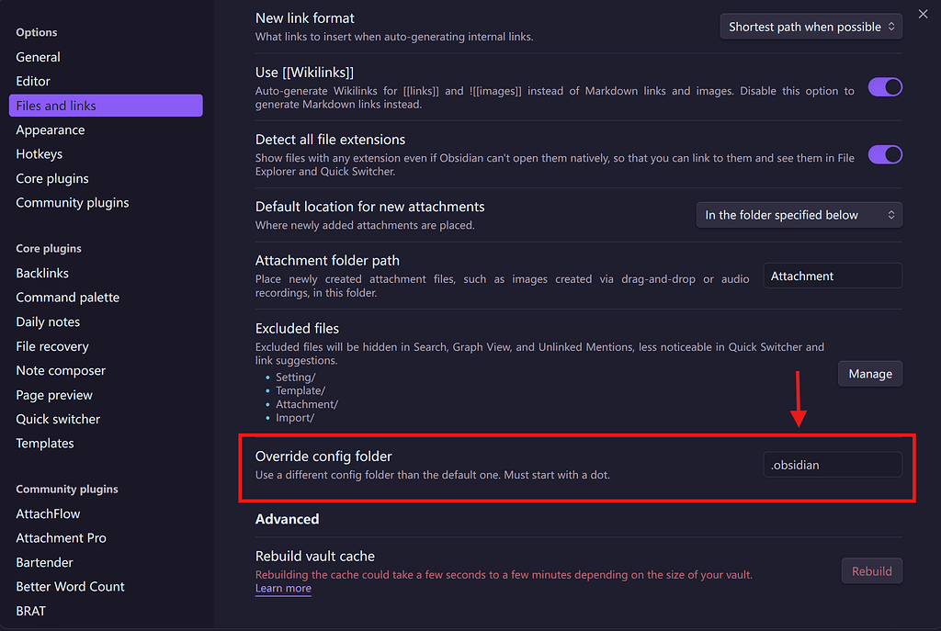Open the General settings tab
This screenshot has height=631, width=941.
tap(38, 57)
